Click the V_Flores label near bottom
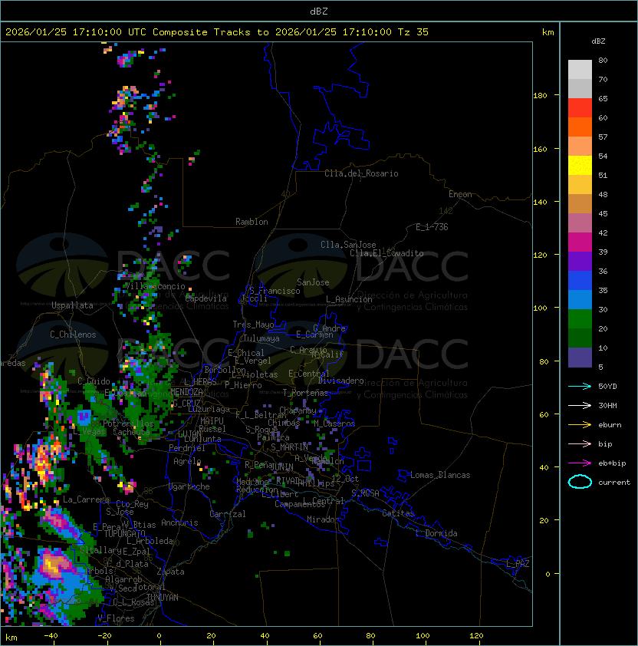Image resolution: width=638 pixels, height=646 pixels. 116,618
